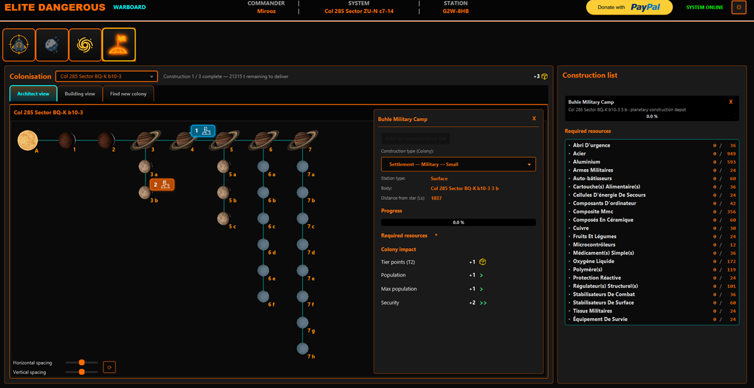Expand the Required resources section
This screenshot has height=388, width=754.
[409, 235]
